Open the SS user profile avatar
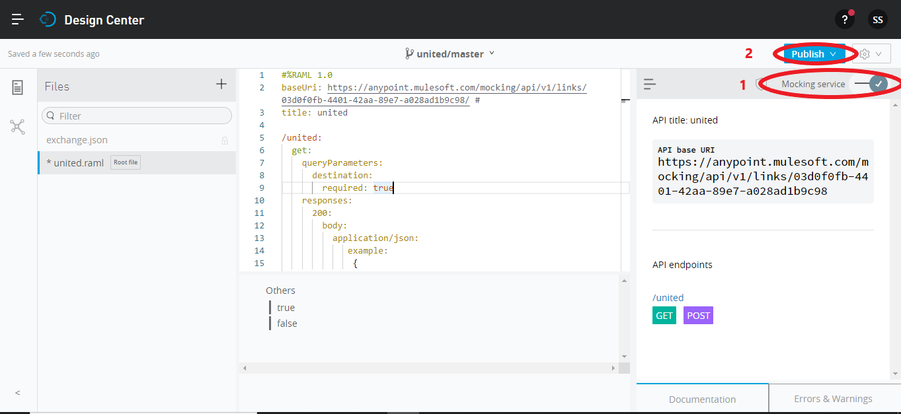This screenshot has width=901, height=414. (x=877, y=20)
